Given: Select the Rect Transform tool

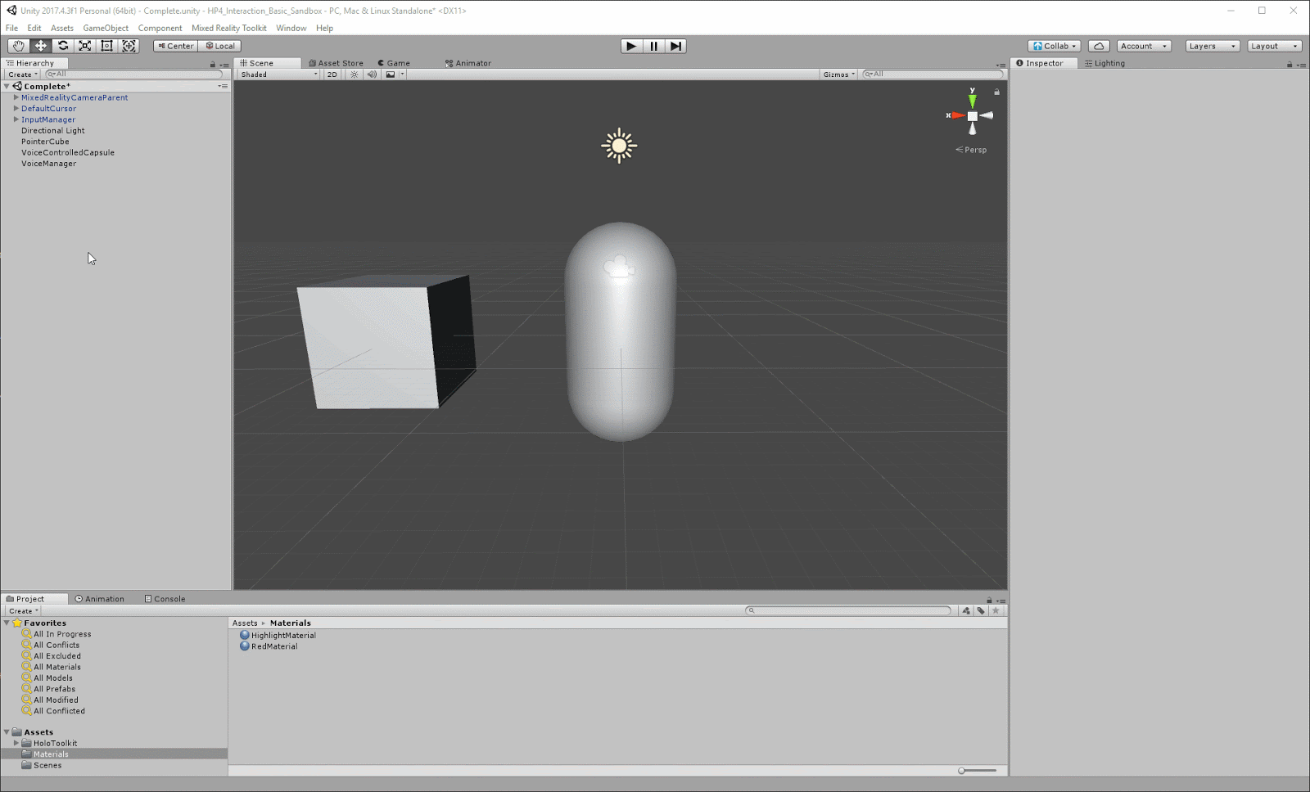Looking at the screenshot, I should (107, 46).
